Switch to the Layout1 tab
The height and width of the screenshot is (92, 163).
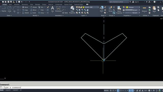tap(8, 90)
